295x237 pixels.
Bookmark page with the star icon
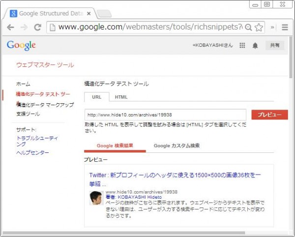(259, 28)
